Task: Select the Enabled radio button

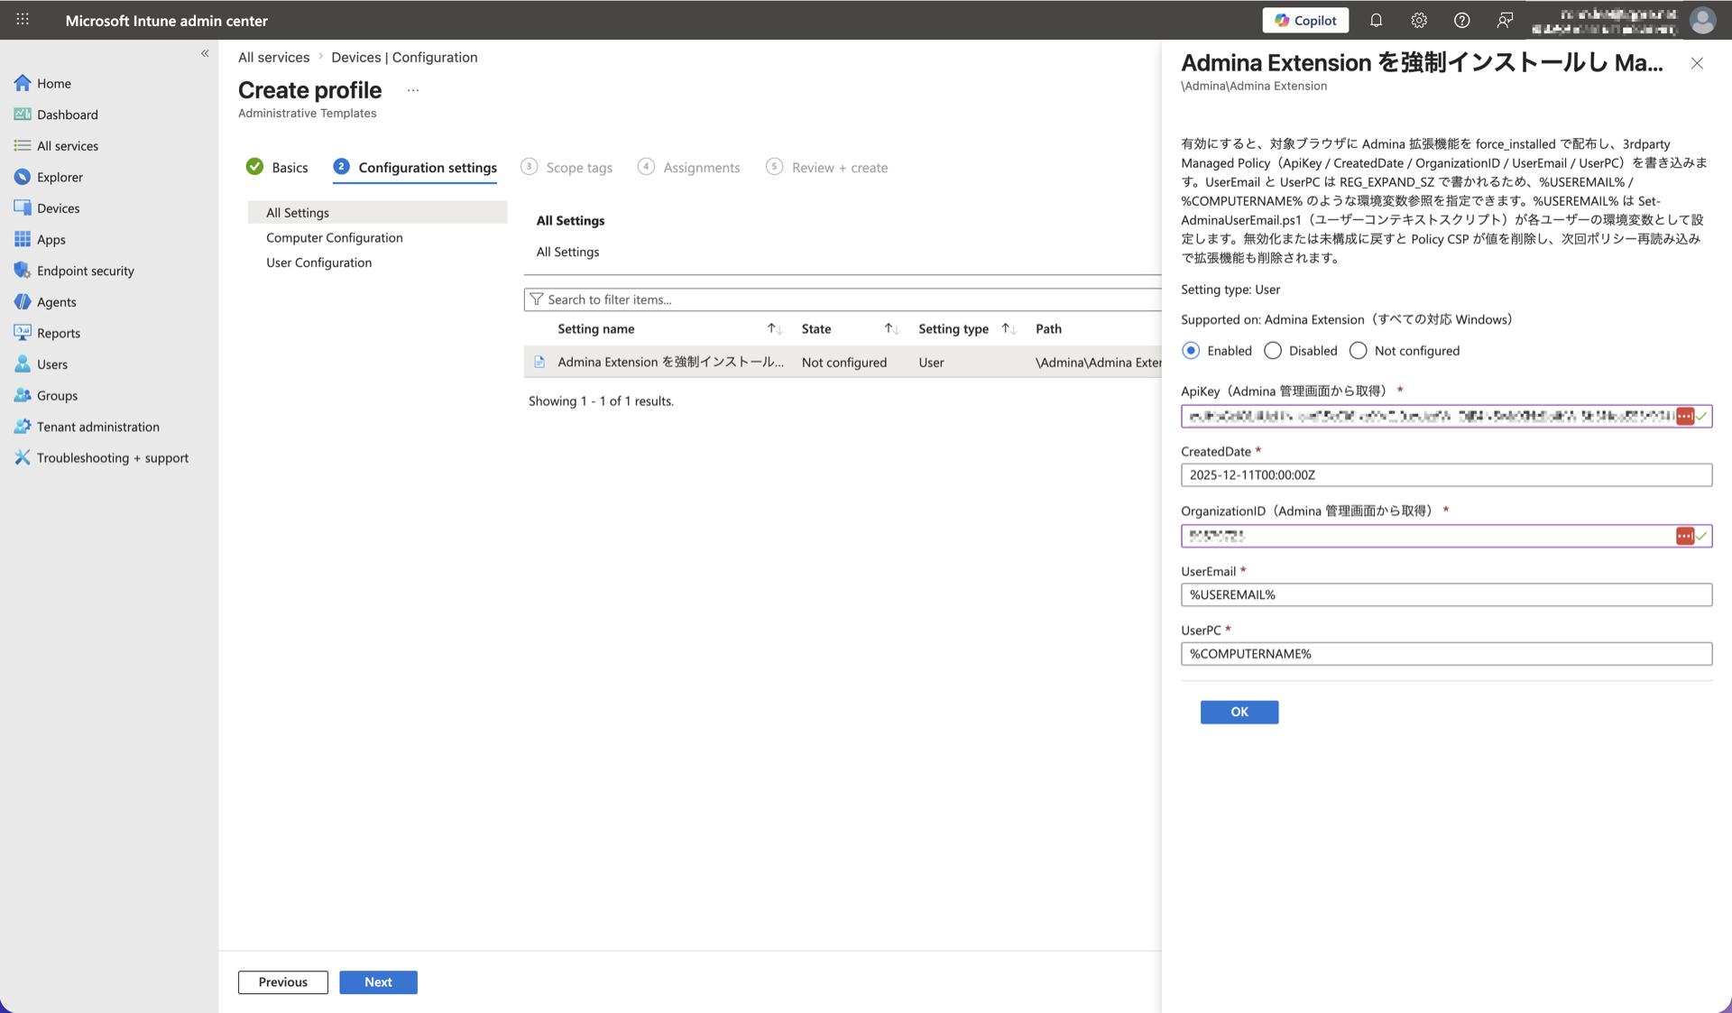Action: click(1191, 351)
